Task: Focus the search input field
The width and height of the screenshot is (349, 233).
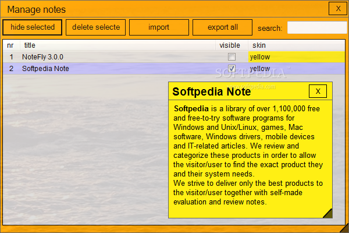Action: pos(317,27)
